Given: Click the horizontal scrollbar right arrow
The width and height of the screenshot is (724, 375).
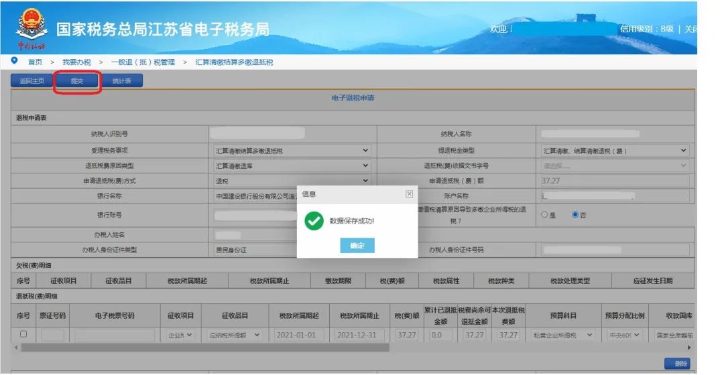Looking at the screenshot, I should tap(689, 348).
